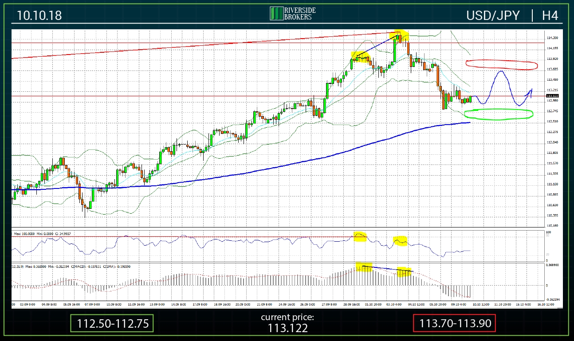Click the H4 timeframe label

pos(550,16)
